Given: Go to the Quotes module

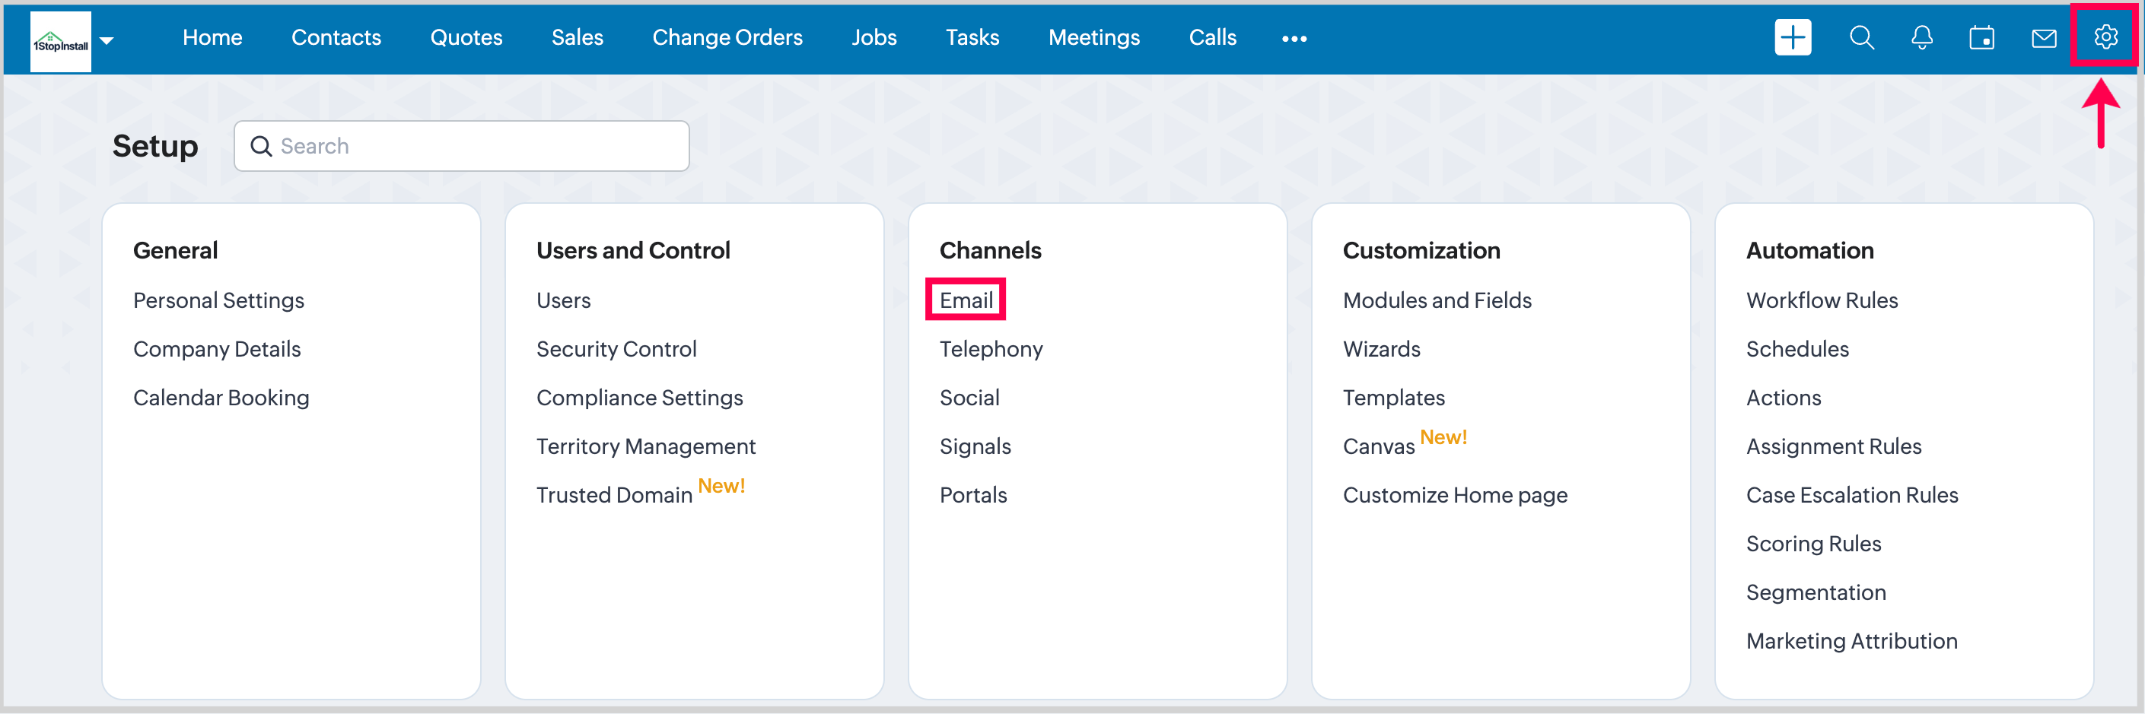Looking at the screenshot, I should [x=466, y=37].
